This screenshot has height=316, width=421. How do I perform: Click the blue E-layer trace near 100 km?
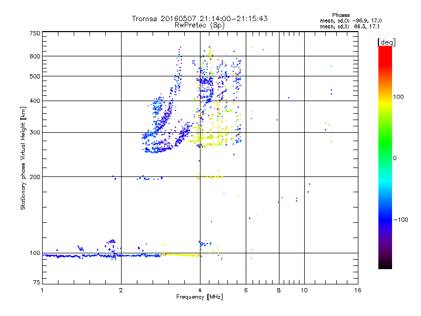(x=102, y=255)
